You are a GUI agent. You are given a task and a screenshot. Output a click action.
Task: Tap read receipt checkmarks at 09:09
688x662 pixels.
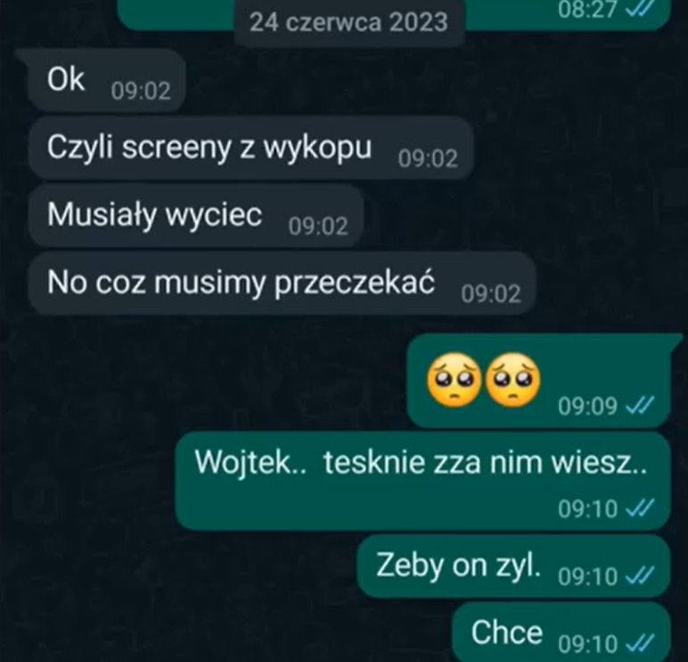[x=640, y=406]
